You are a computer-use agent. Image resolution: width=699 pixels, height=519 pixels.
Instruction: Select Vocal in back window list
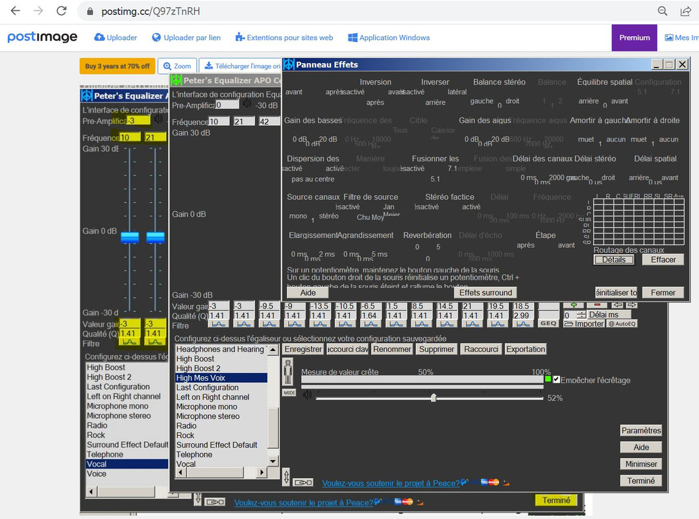tap(127, 464)
